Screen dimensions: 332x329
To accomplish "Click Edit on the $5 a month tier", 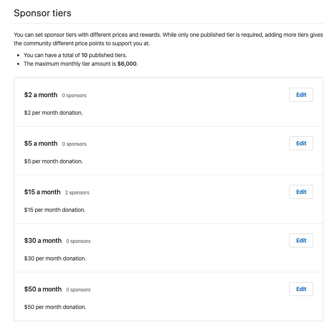I will click(301, 143).
